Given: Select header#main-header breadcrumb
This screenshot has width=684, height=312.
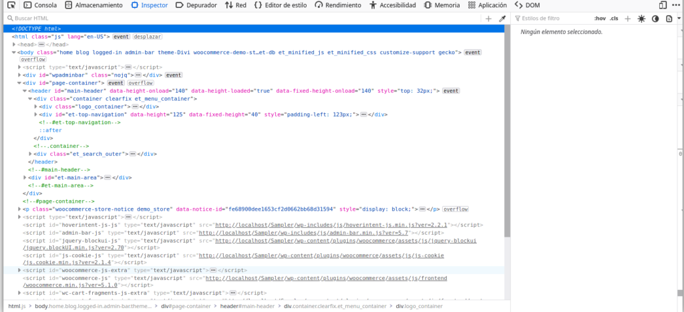Looking at the screenshot, I should (x=247, y=306).
